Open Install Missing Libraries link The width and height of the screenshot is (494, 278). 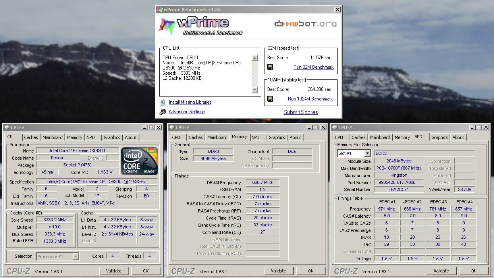[x=190, y=102]
